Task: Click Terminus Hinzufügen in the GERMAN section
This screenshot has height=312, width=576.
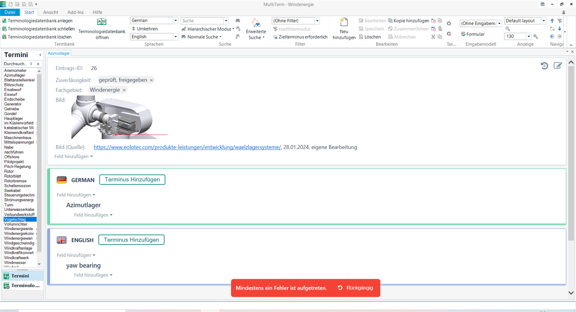Action: point(132,180)
